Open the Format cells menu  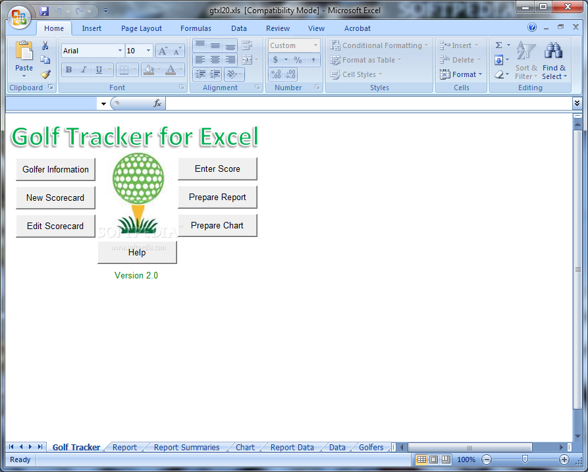(x=461, y=74)
